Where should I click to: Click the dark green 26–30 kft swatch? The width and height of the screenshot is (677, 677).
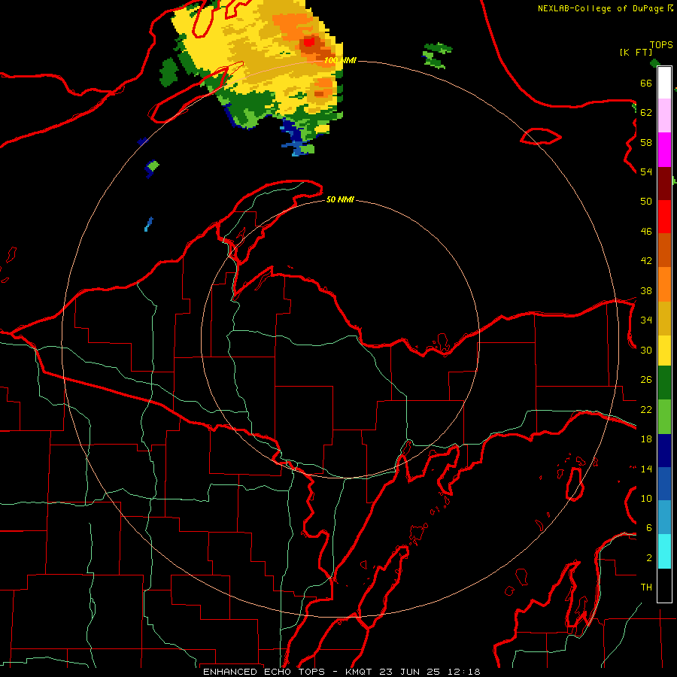coord(664,383)
